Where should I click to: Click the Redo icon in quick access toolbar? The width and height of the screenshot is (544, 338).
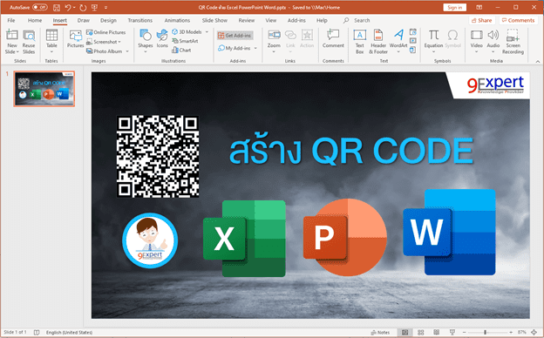click(83, 7)
